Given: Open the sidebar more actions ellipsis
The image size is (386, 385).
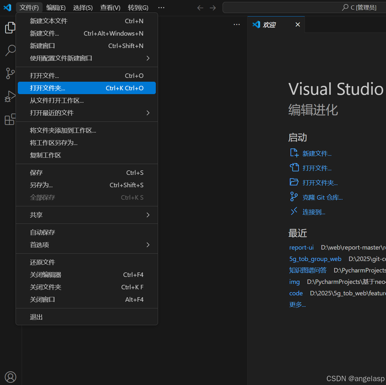Looking at the screenshot, I should click(x=237, y=24).
